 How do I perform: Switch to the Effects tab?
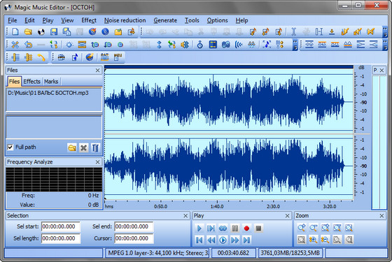click(31, 82)
